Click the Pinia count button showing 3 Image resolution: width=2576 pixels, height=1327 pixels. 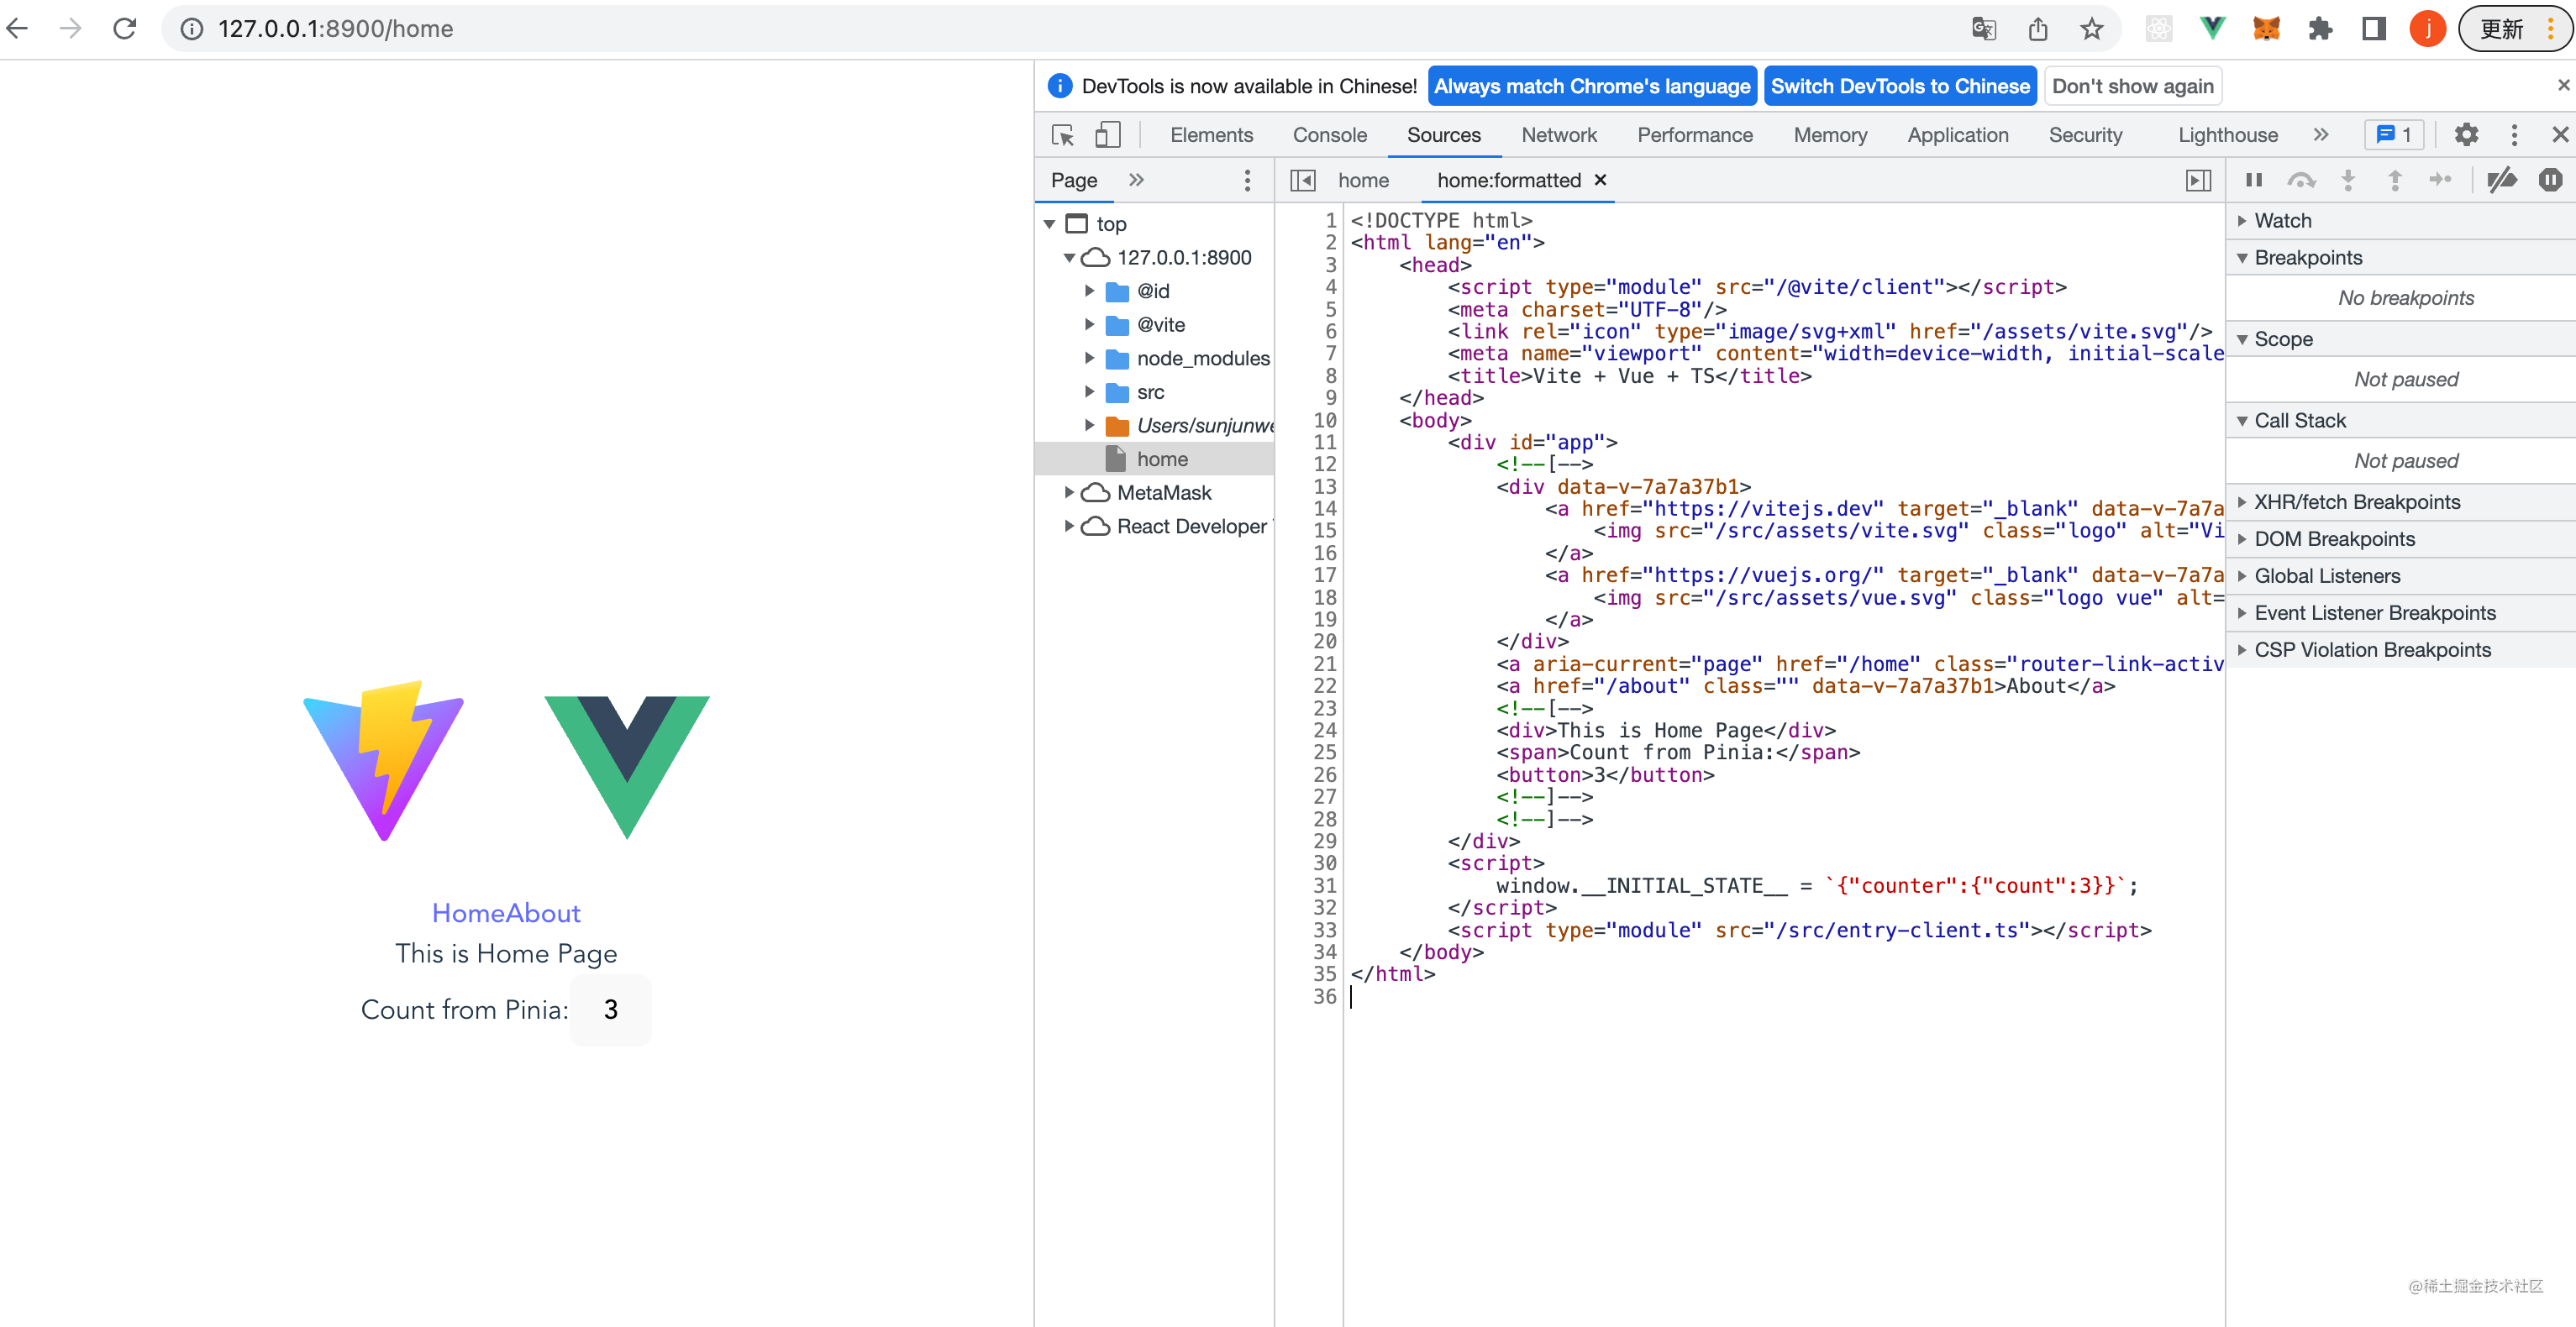(610, 1010)
